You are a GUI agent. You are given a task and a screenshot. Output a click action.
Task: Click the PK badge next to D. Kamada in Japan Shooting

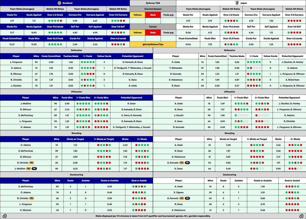(x=182, y=163)
